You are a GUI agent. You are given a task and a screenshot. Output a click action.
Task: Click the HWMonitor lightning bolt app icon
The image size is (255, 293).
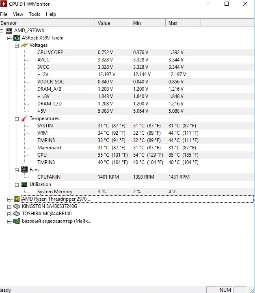(3, 4)
